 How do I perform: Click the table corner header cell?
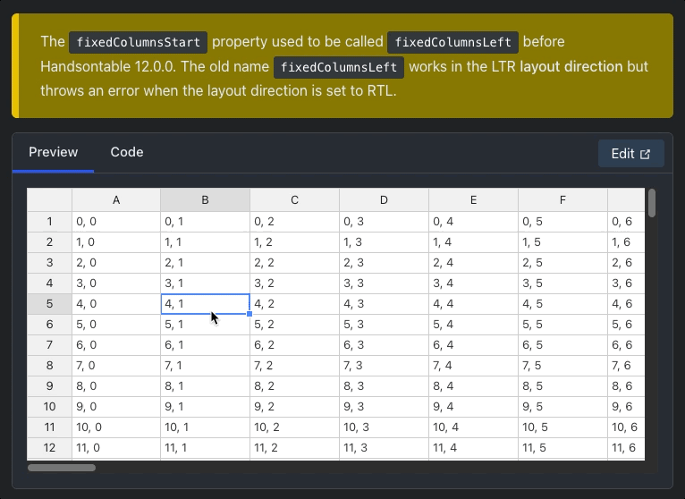click(49, 200)
